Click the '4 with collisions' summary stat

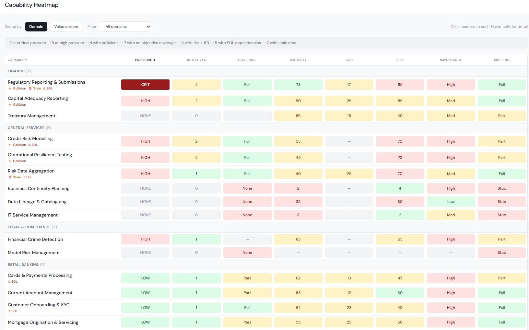(x=104, y=42)
